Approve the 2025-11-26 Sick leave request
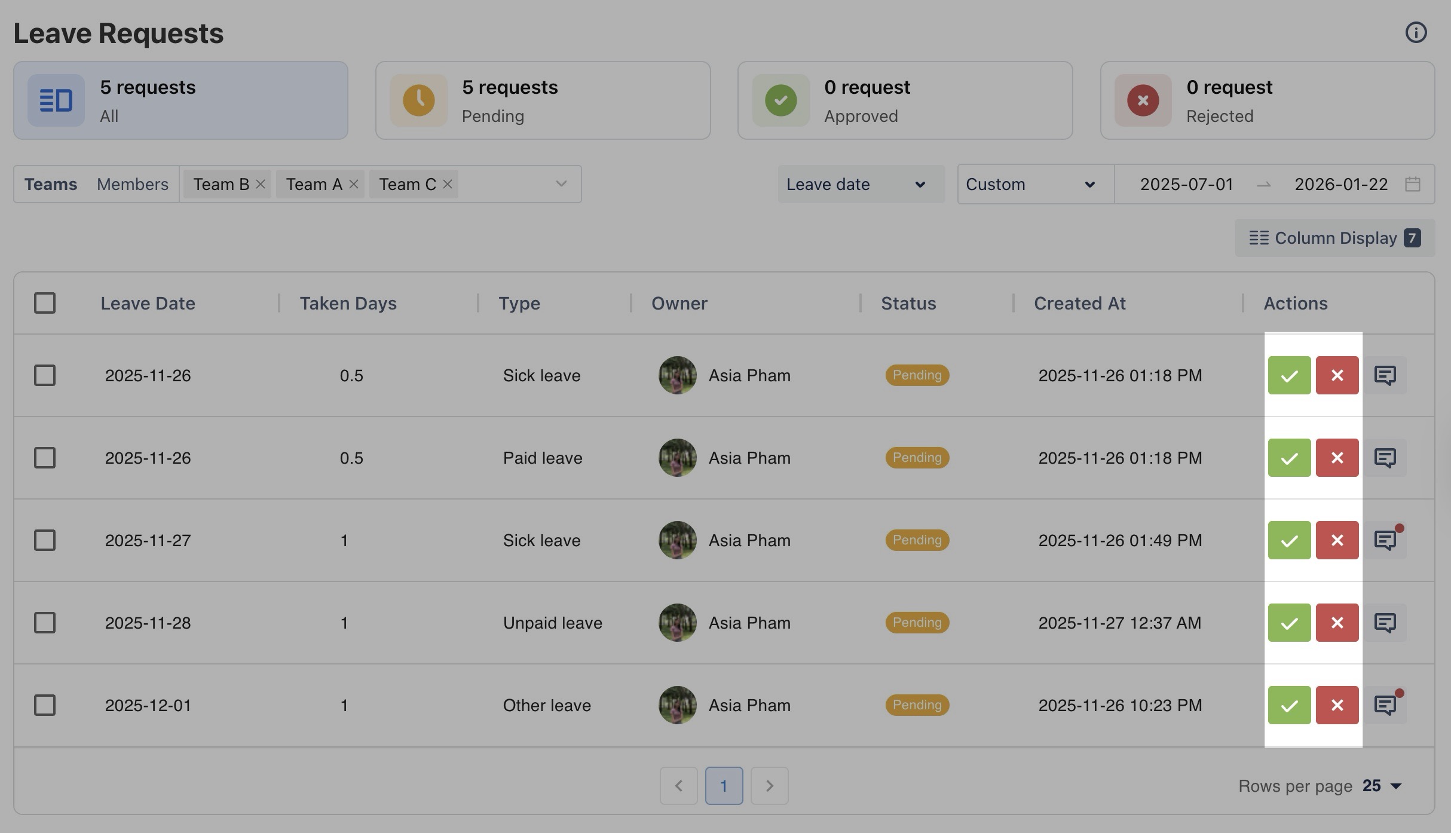Viewport: 1451px width, 833px height. click(1289, 375)
